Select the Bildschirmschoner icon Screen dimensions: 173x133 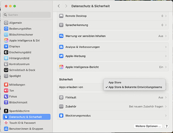[x=6, y=34]
